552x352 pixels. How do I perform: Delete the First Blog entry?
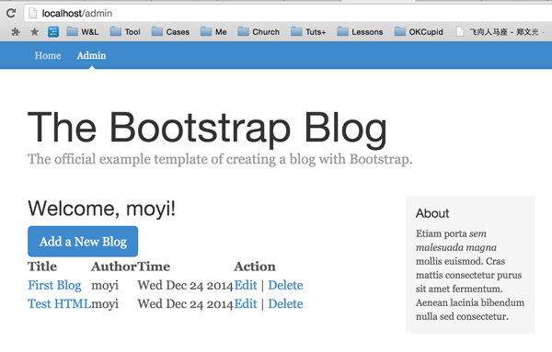tap(285, 285)
